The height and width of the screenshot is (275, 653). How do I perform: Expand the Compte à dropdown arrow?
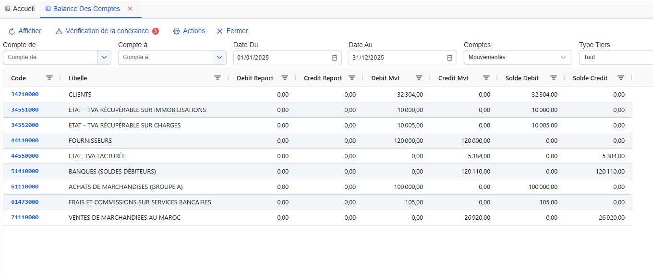[x=219, y=58]
